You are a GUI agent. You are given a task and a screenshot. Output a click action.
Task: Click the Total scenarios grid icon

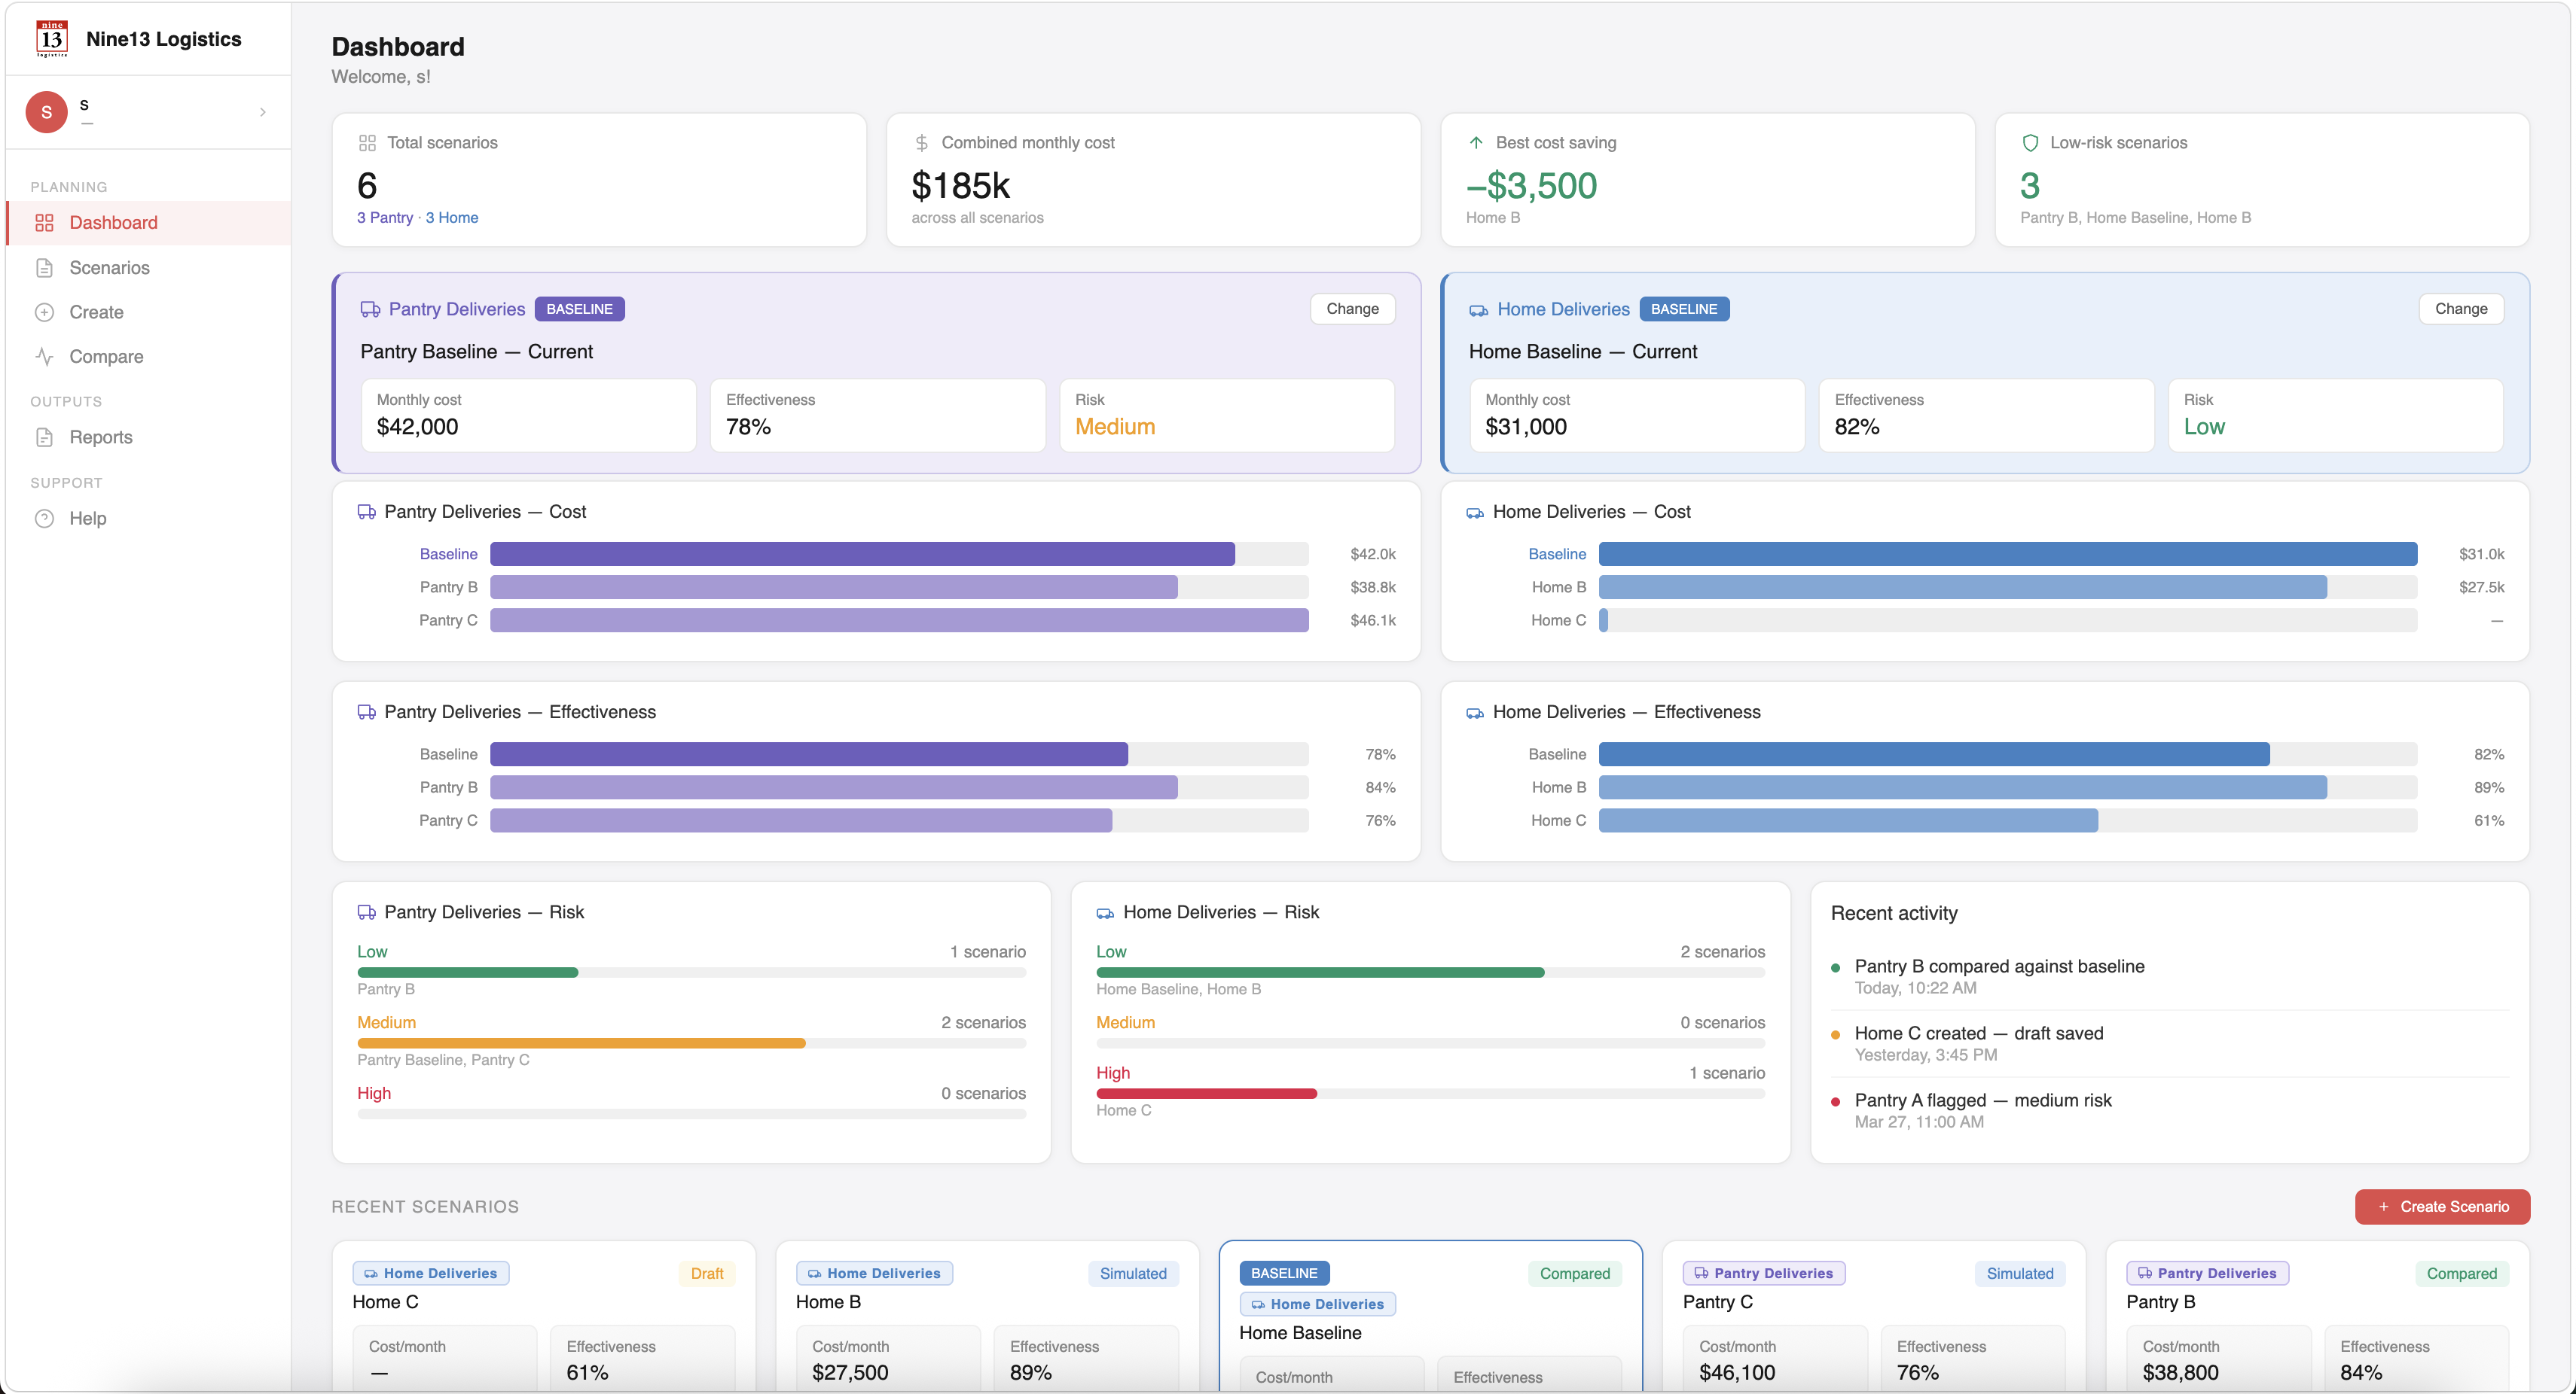coord(367,143)
